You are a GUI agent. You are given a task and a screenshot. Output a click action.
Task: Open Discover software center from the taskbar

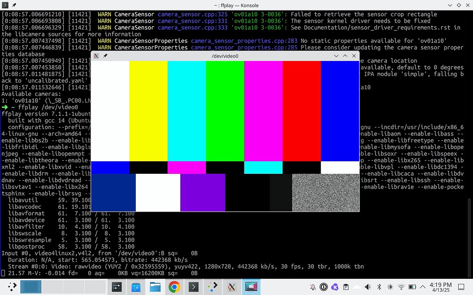[x=136, y=286]
